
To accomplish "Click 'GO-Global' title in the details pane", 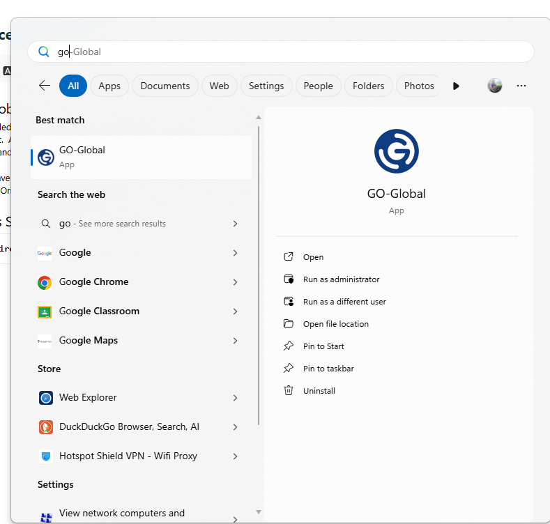I will click(397, 194).
